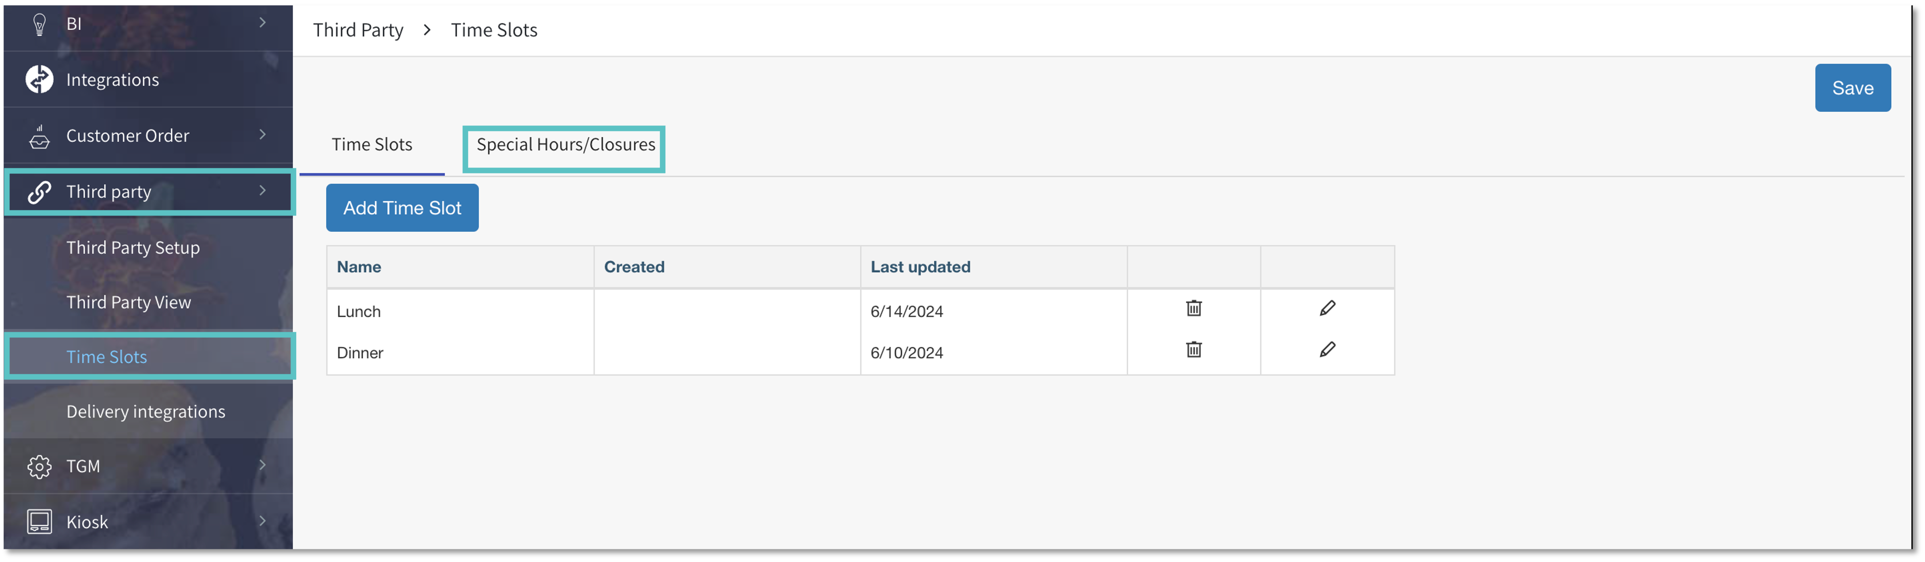Click the Third Party breadcrumb link
This screenshot has height=562, width=1925.
[x=358, y=31]
